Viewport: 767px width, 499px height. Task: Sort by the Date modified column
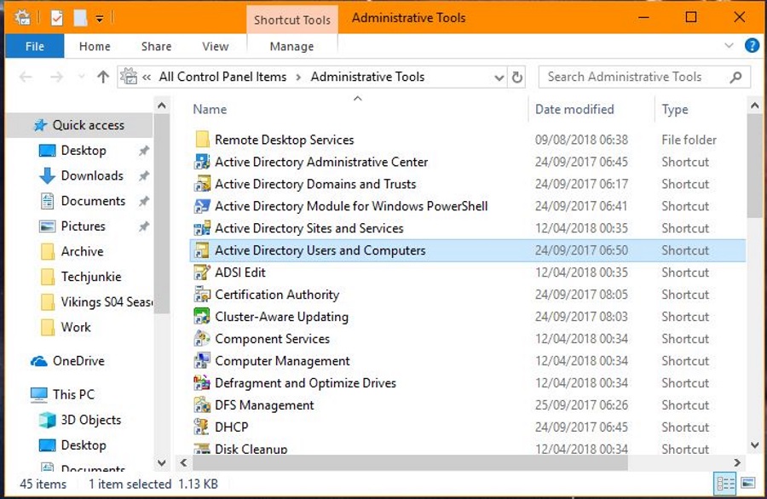pos(574,109)
